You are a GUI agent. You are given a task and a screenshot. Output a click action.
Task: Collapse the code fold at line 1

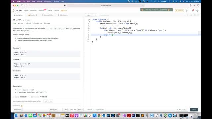click(x=90, y=19)
